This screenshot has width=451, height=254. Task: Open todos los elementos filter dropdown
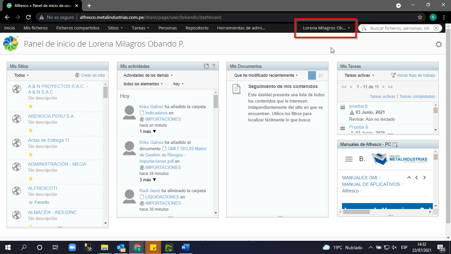(143, 84)
